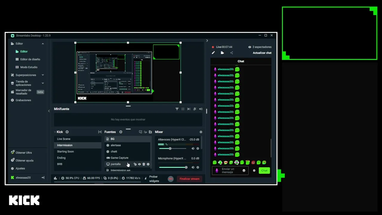Mute the Altavoces audio source
This screenshot has width=382, height=215.
[193, 148]
